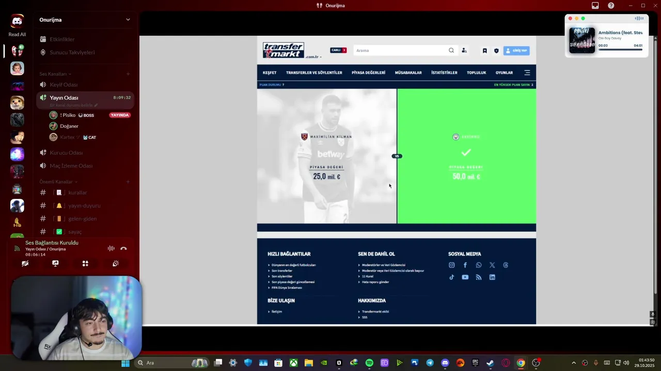Open FIFA Dünya Sıralaması footer link

(287, 288)
